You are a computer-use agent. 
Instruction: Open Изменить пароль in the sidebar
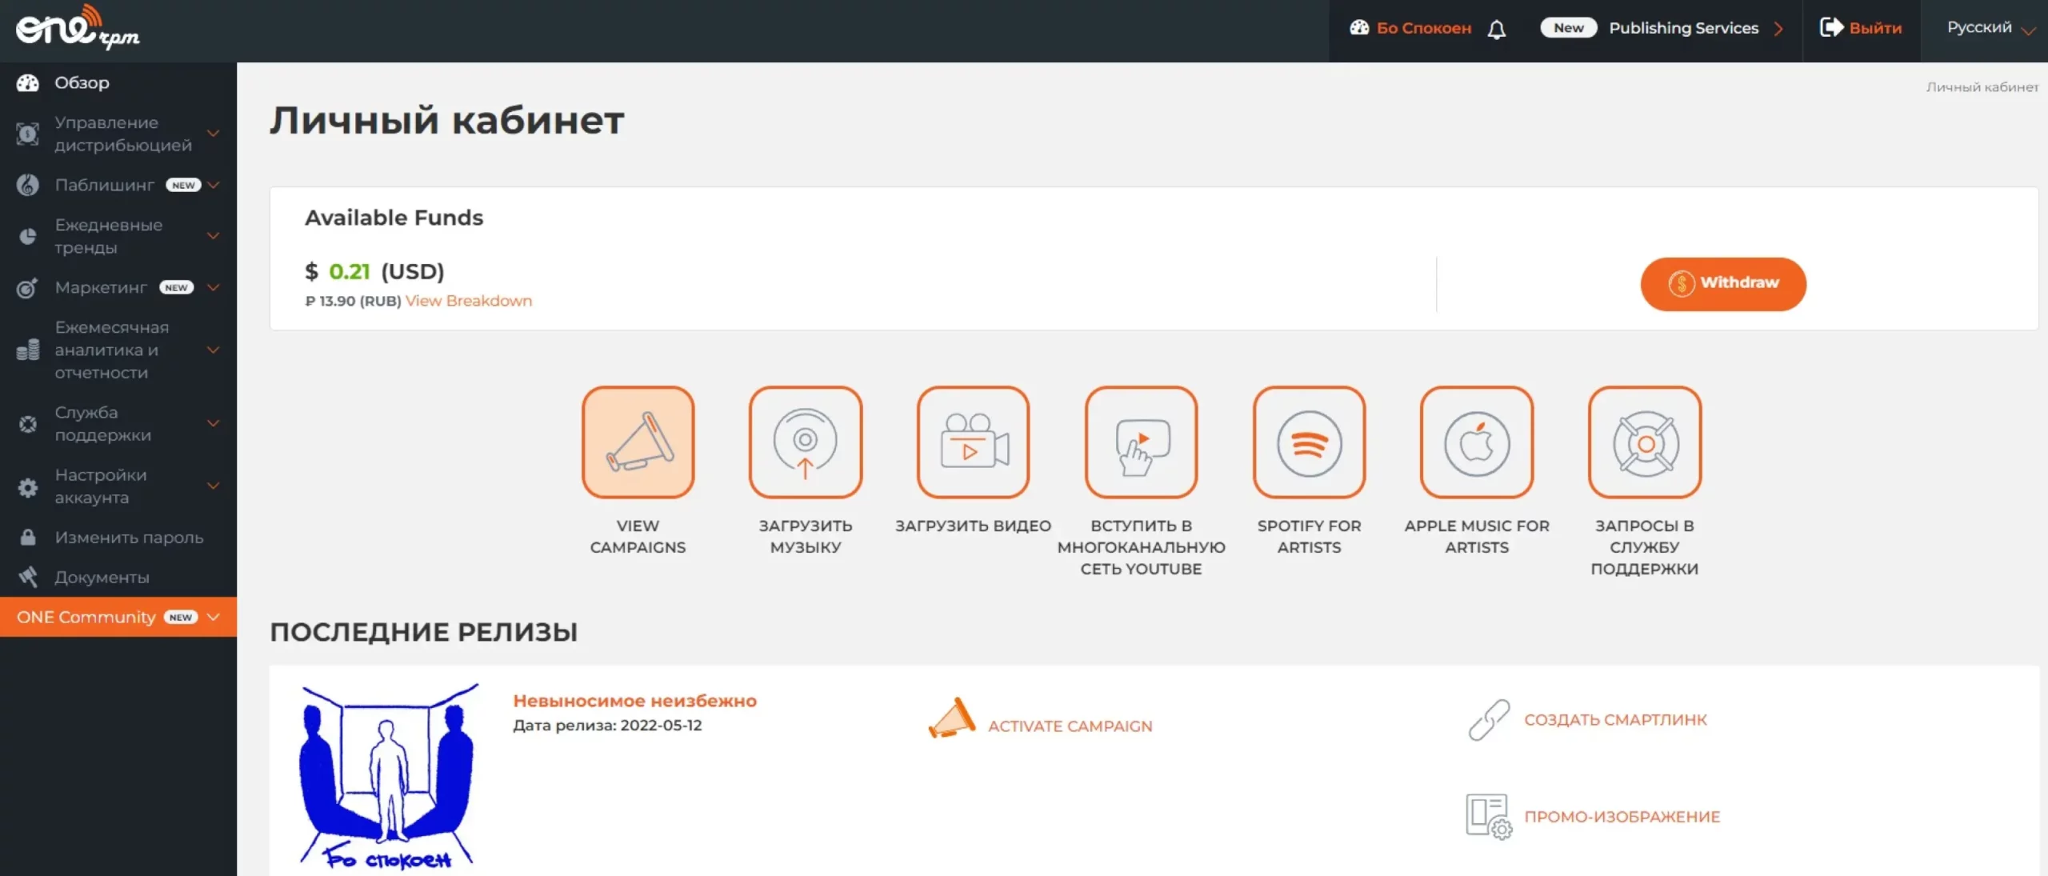128,538
